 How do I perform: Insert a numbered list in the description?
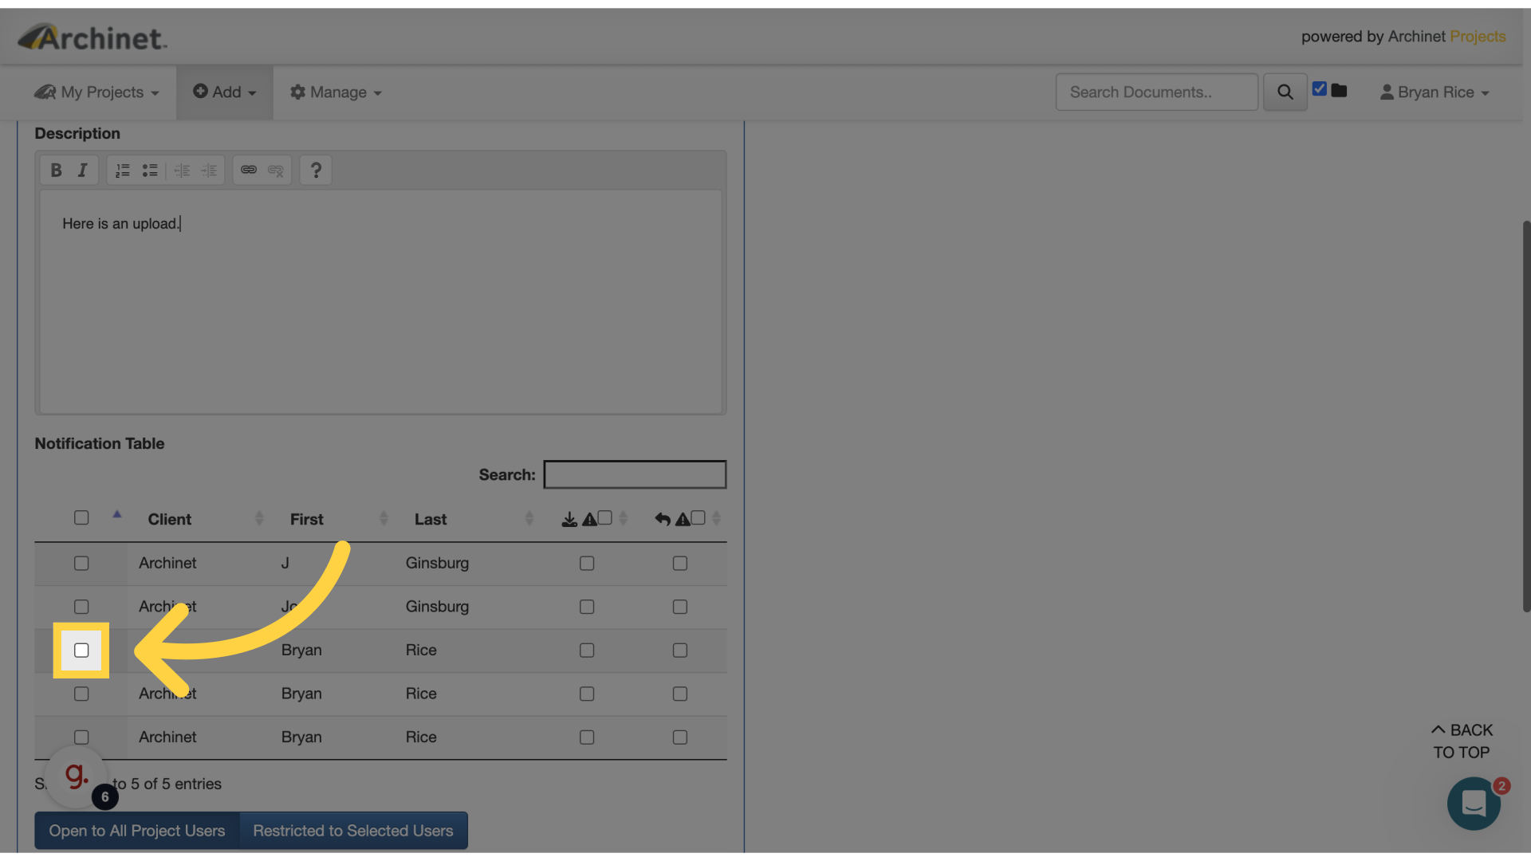(121, 170)
